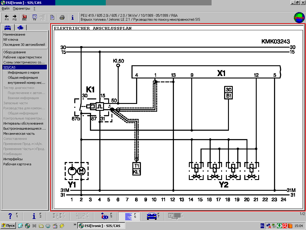The image size is (306, 230).
Task: Click the Пуск start button
Action: coord(8,226)
